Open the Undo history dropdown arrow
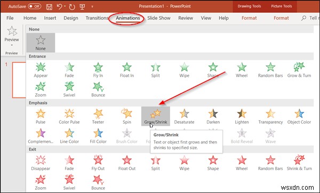The image size is (320, 193). coord(65,6)
